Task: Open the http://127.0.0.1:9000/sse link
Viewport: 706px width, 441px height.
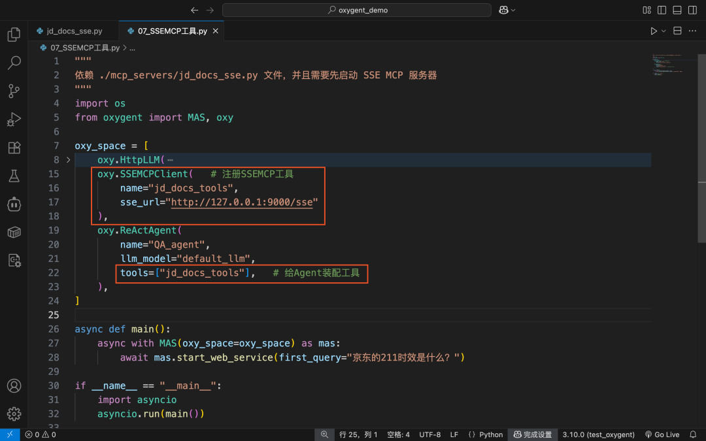Action: point(242,202)
